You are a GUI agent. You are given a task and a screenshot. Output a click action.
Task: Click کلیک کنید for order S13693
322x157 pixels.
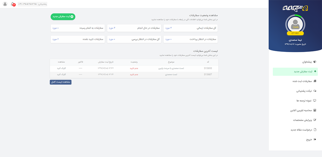[61, 68]
